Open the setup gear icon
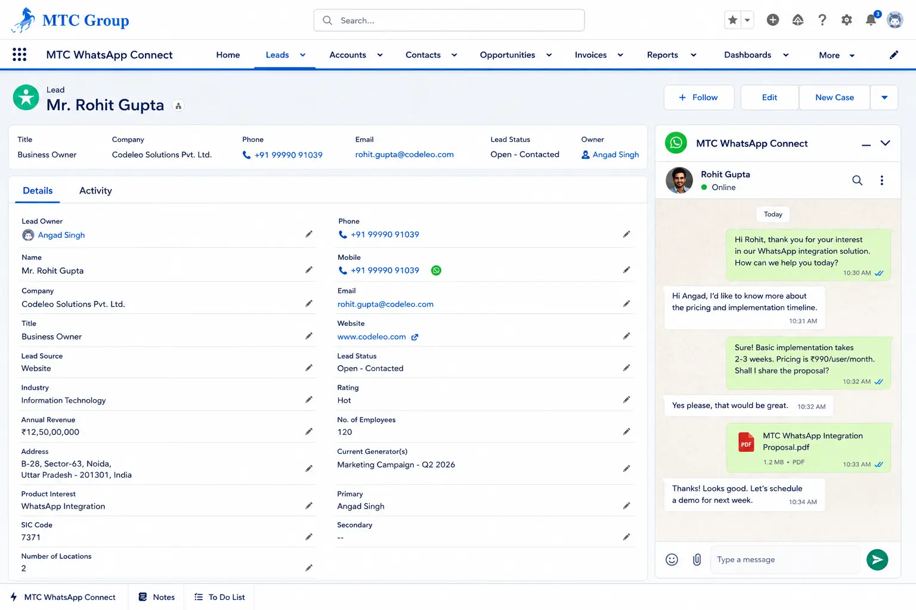Image resolution: width=916 pixels, height=610 pixels. (x=846, y=20)
